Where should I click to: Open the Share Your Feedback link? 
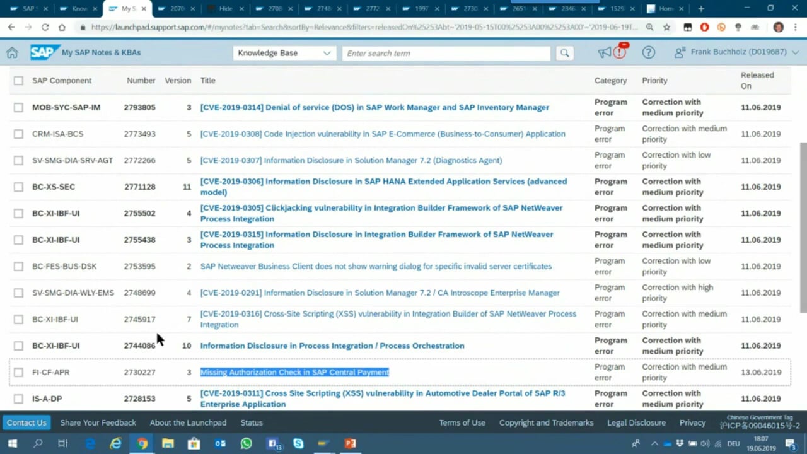(x=98, y=422)
